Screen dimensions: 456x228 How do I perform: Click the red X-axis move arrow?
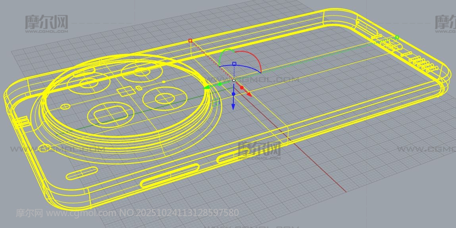click(248, 95)
